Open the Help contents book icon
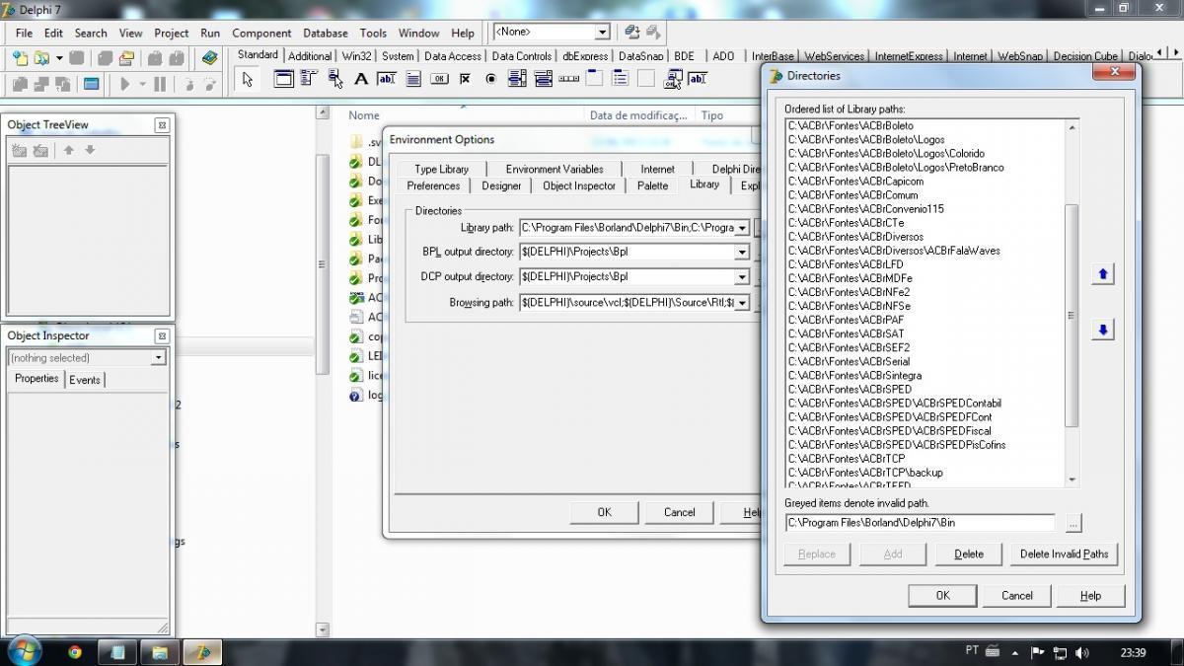This screenshot has height=666, width=1184. tap(209, 59)
